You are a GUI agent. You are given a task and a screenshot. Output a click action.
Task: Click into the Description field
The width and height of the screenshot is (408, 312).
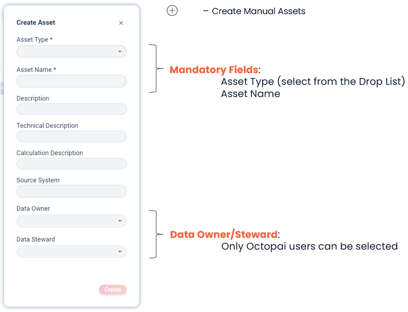click(x=71, y=109)
